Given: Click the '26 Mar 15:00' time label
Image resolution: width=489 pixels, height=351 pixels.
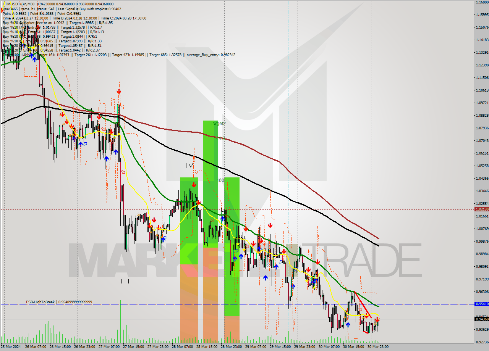Looking at the screenshot, I should [x=60, y=347].
